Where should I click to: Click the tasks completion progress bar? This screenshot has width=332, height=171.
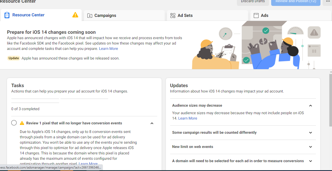(x=60, y=101)
